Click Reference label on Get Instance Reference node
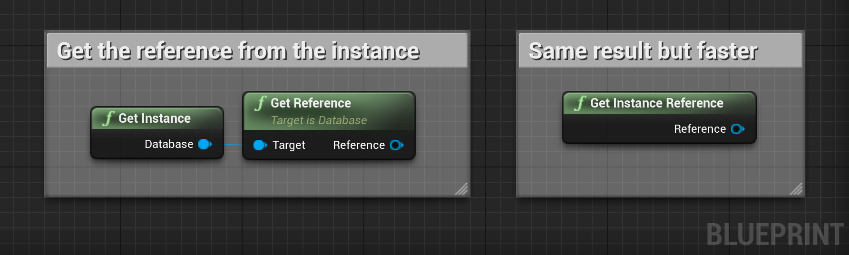 (x=700, y=129)
